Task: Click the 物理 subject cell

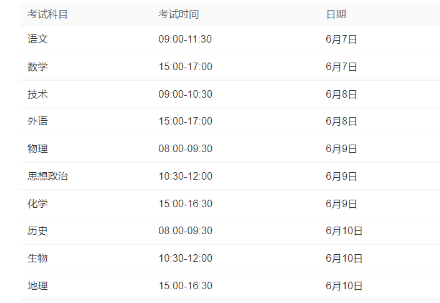Action: (37, 149)
